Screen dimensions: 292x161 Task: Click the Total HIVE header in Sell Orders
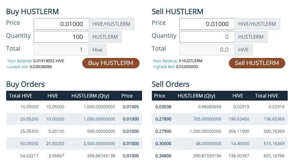click(267, 96)
